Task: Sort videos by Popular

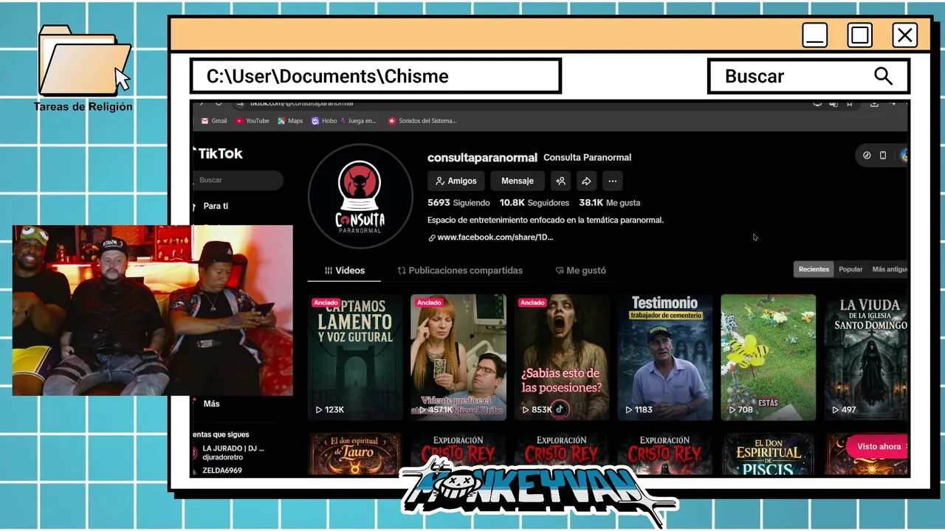Action: coord(850,269)
